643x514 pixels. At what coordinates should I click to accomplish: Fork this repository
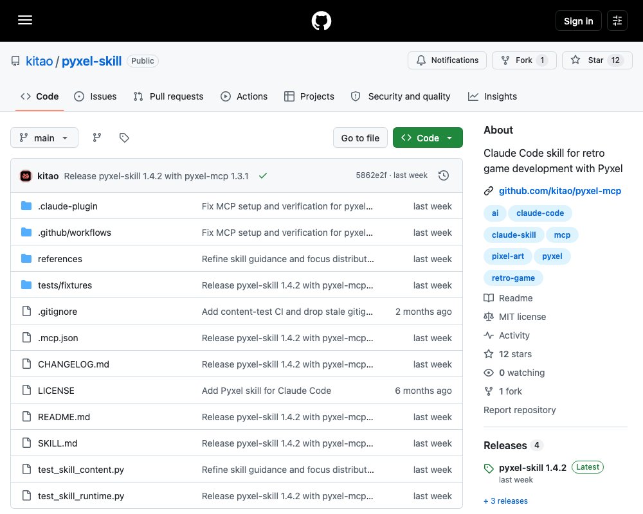click(524, 60)
